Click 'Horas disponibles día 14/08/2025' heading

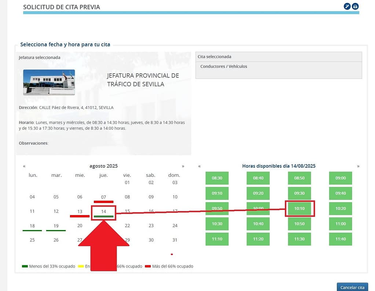[x=279, y=166]
